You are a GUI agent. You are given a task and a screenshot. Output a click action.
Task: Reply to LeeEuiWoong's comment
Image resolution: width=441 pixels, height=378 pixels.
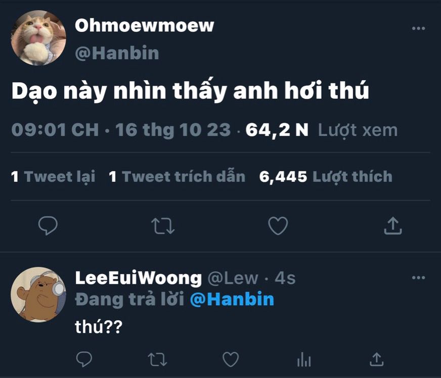(x=84, y=359)
